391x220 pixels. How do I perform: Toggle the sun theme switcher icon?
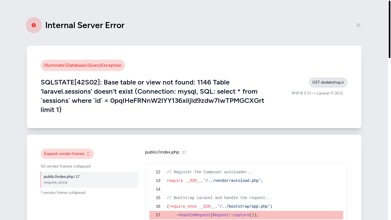click(x=358, y=25)
